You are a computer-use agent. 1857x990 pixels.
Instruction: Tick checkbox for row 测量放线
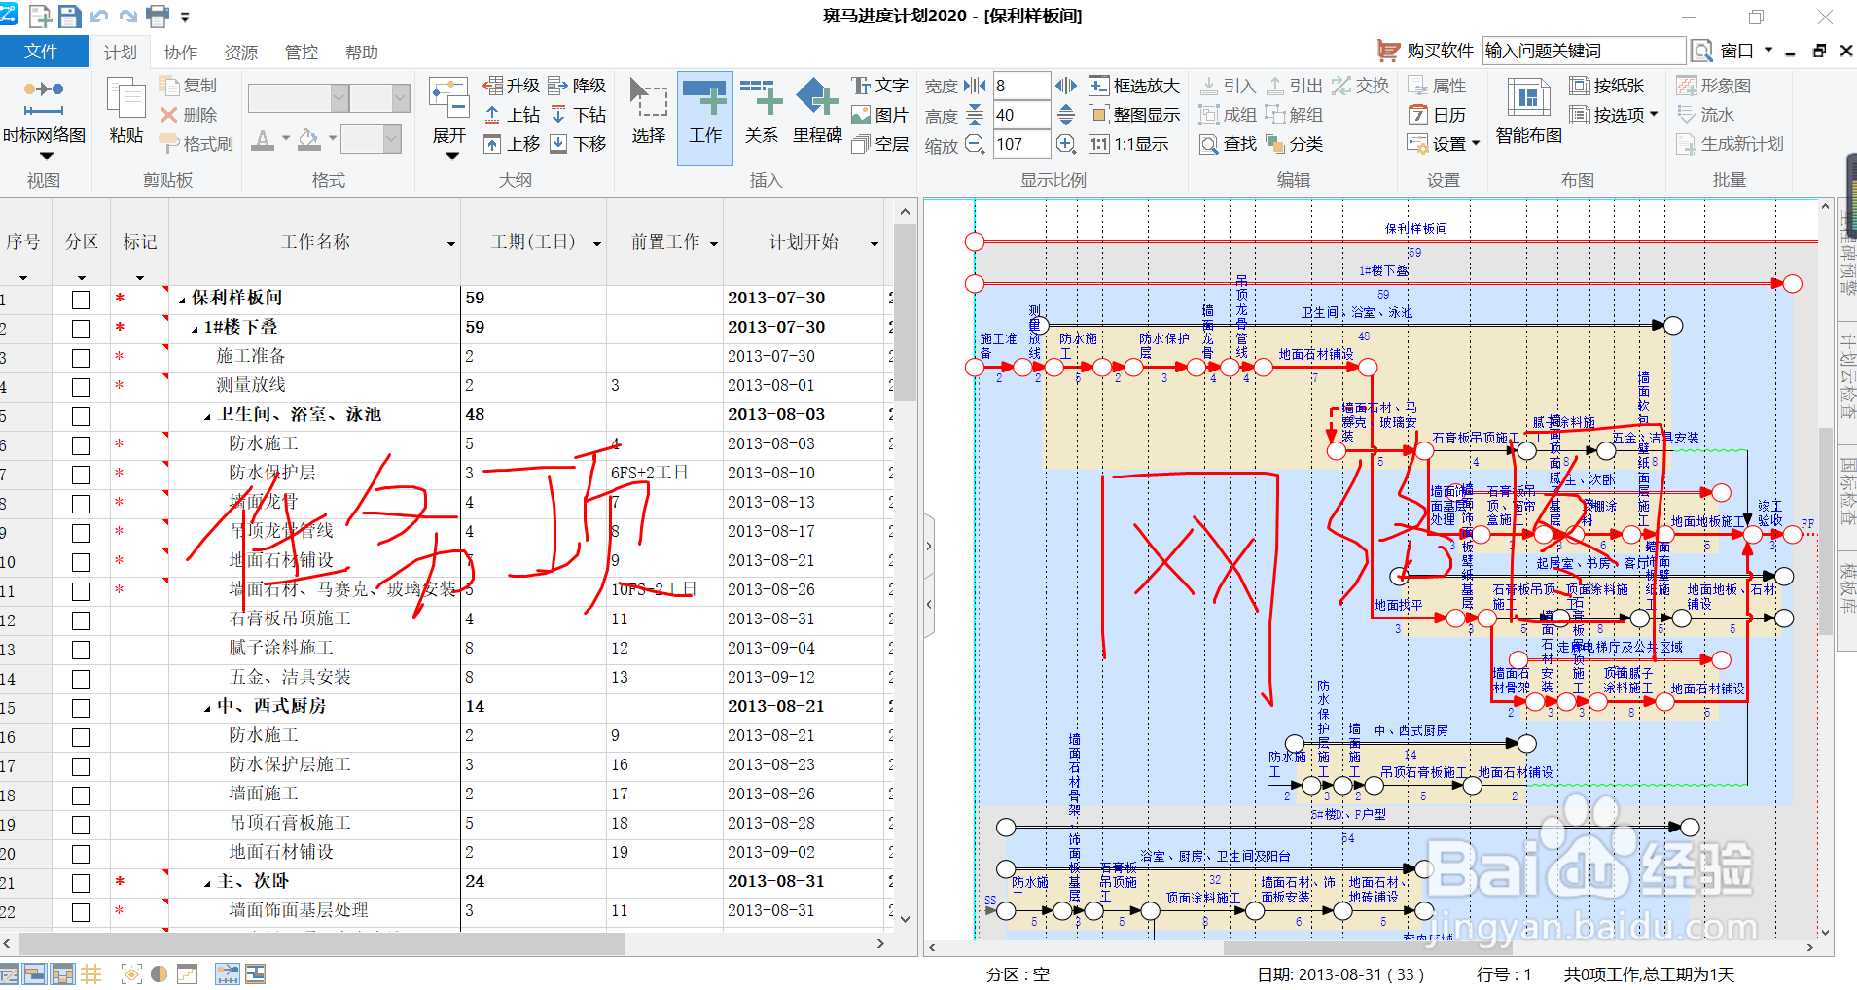81,387
